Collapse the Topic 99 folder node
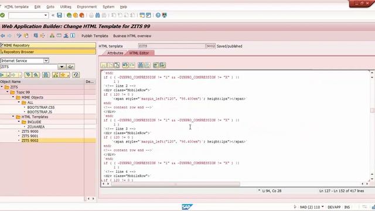Viewport: 375px width, 211px height. pyautogui.click(x=8, y=92)
